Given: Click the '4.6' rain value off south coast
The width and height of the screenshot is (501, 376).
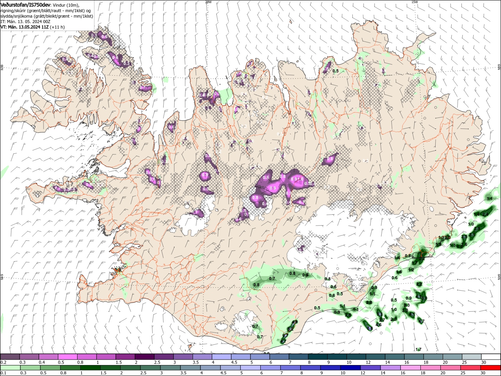Looking at the screenshot, I should point(378,325).
